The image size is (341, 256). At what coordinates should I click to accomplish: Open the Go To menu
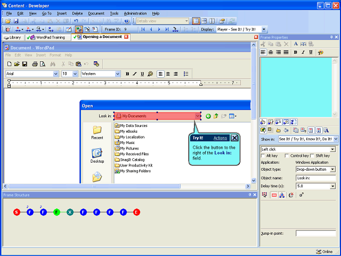click(x=46, y=13)
